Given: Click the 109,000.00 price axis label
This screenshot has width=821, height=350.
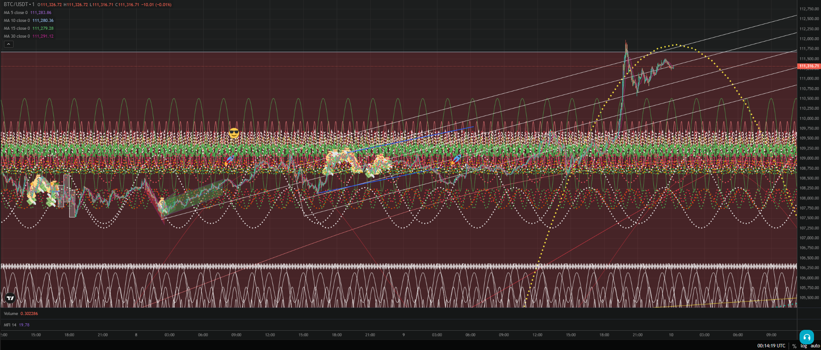Looking at the screenshot, I should coord(809,158).
